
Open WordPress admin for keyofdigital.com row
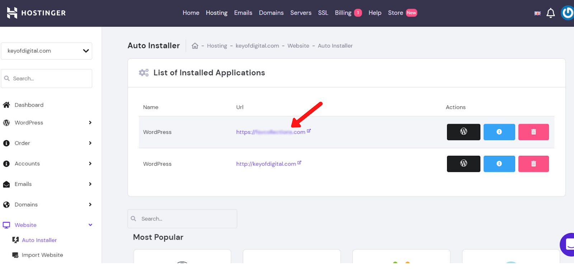tap(464, 164)
